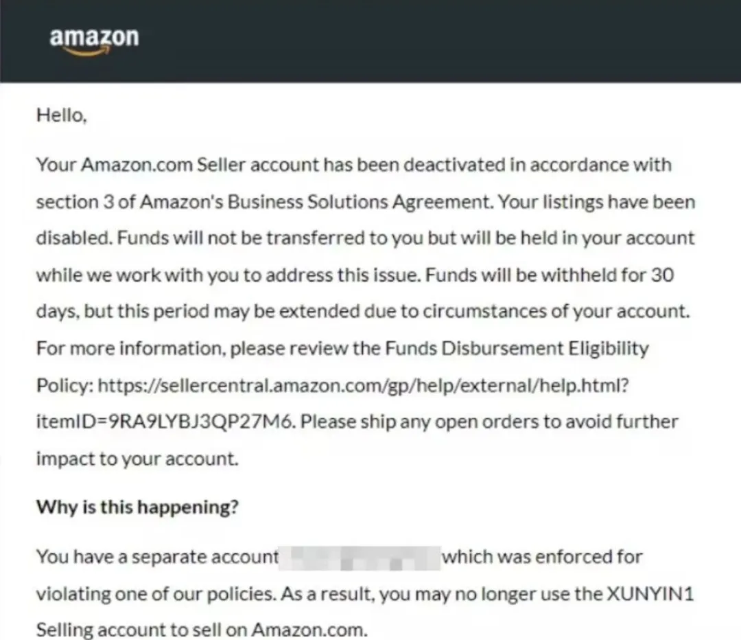Select the 'Why is this happening?' heading

(137, 507)
